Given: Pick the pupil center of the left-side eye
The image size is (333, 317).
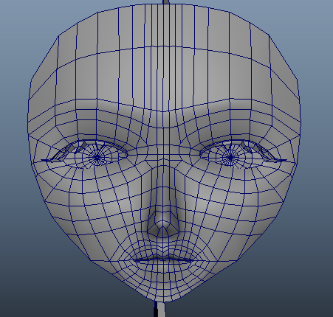Looking at the screenshot, I should click(97, 157).
